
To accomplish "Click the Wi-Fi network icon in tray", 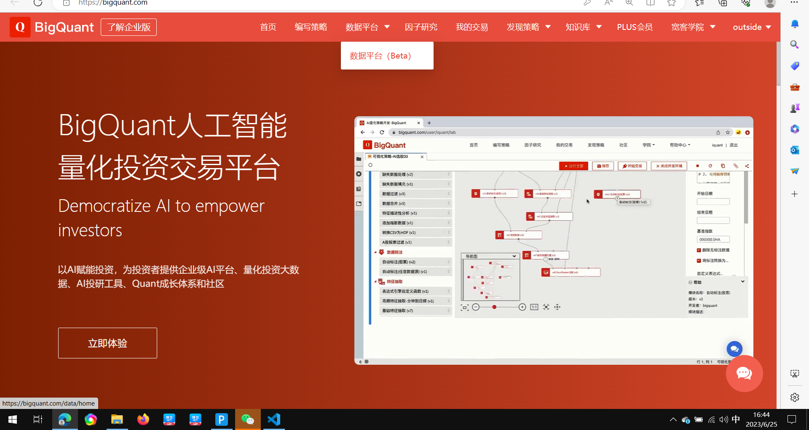I will 712,419.
